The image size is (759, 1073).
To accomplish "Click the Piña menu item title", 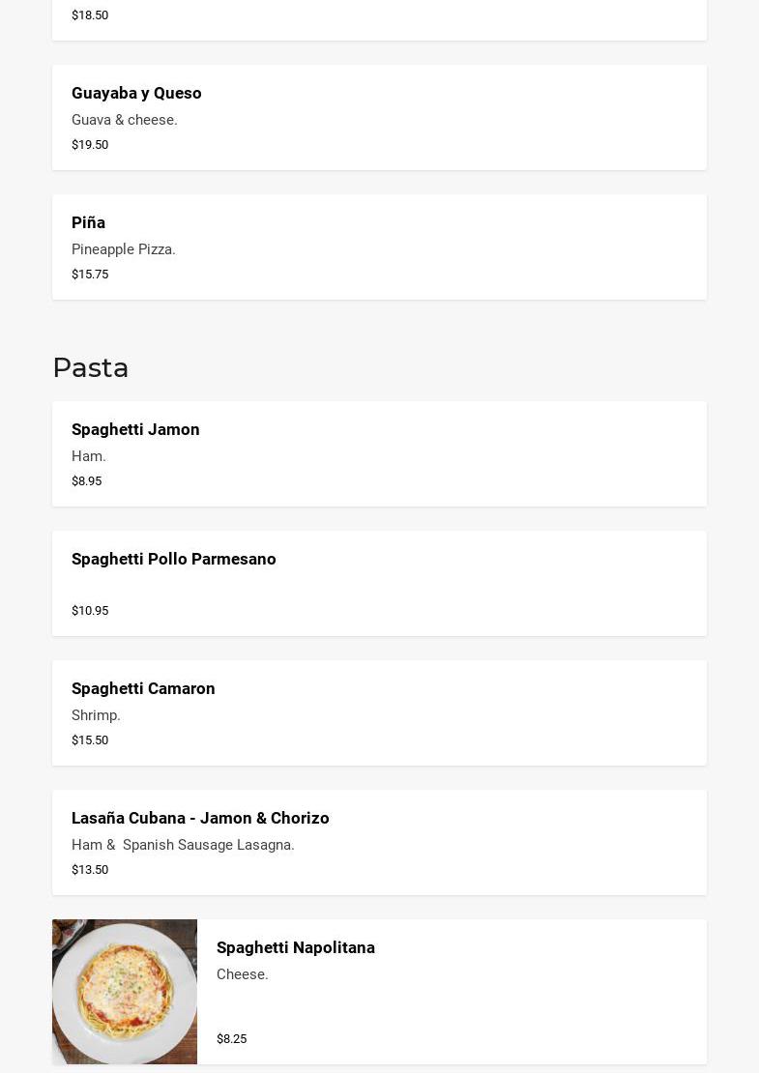I will point(88,223).
